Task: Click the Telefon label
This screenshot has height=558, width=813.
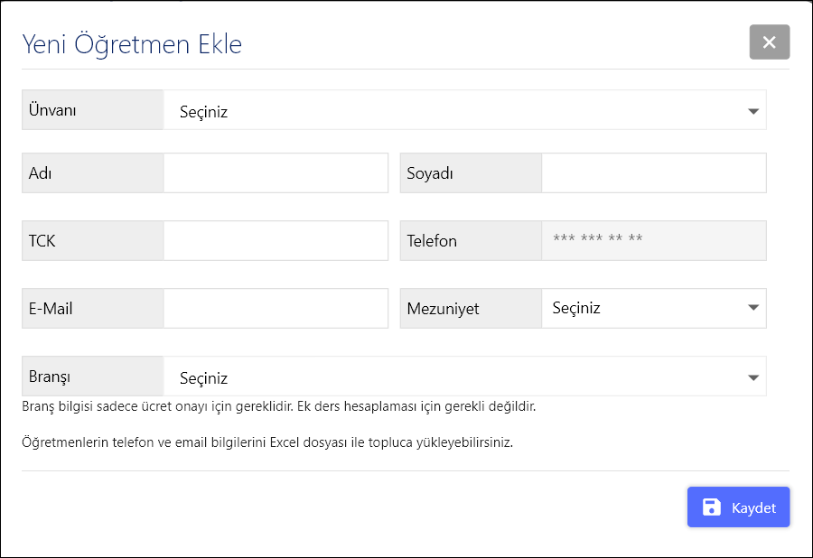Action: 432,241
